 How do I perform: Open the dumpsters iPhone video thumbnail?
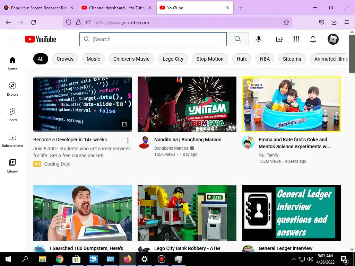[83, 213]
